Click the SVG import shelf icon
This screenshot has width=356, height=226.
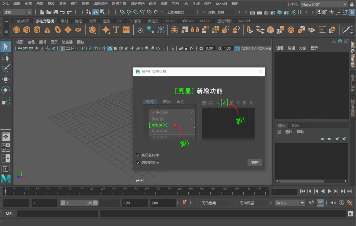[x=126, y=30]
